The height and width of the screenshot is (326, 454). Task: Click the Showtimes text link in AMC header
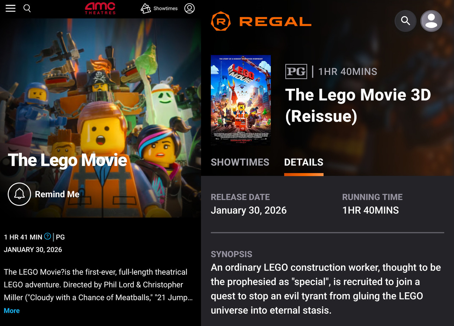pyautogui.click(x=165, y=9)
